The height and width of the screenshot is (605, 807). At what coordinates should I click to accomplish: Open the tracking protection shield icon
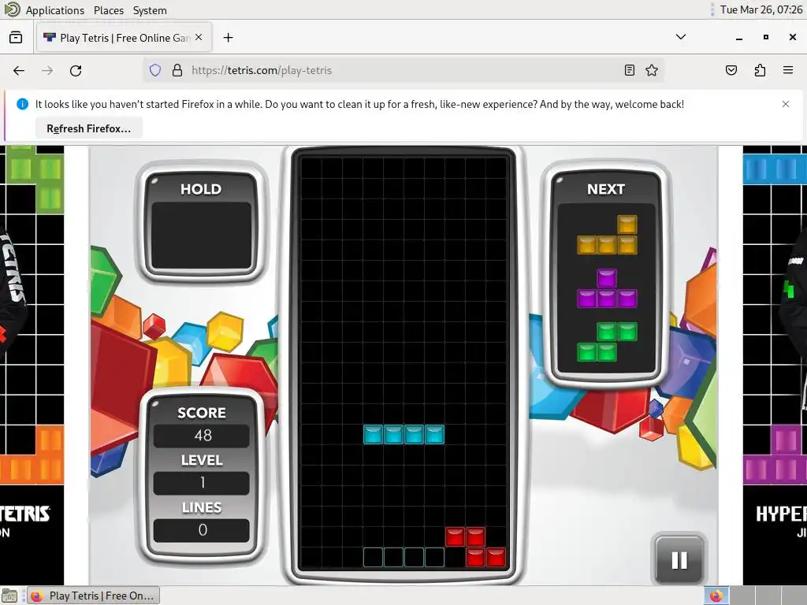pos(155,70)
